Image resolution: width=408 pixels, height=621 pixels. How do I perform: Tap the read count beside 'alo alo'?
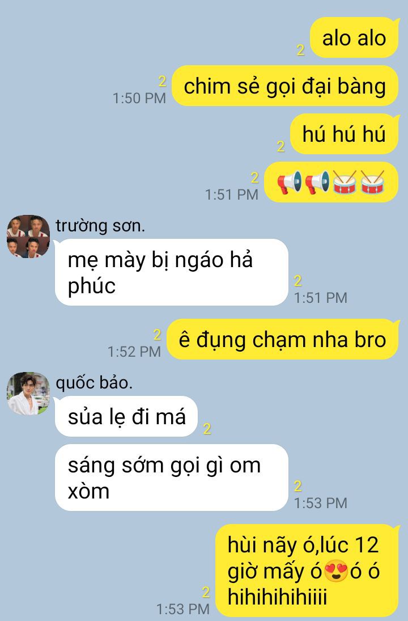coord(301,50)
